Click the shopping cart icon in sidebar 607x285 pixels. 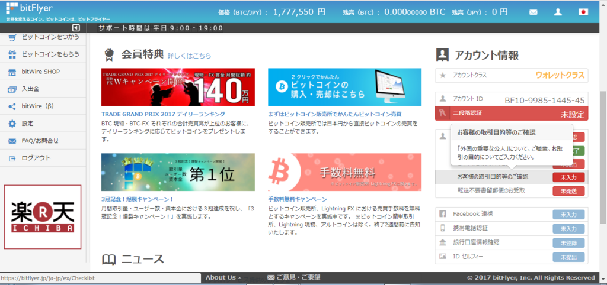(12, 37)
